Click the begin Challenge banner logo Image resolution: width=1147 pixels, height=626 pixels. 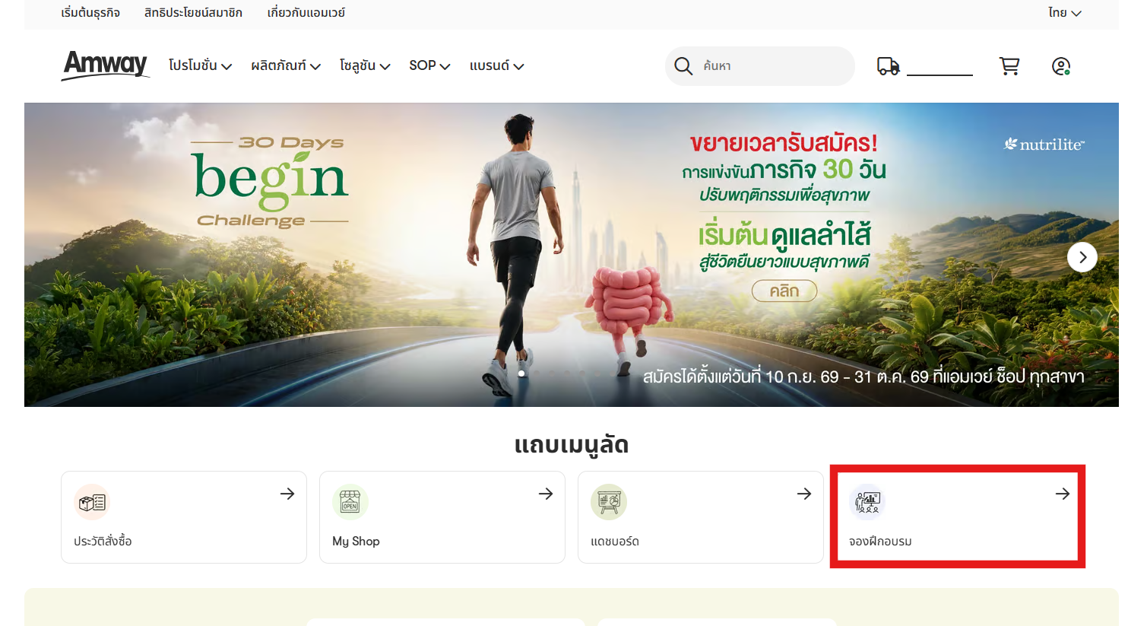tap(270, 181)
